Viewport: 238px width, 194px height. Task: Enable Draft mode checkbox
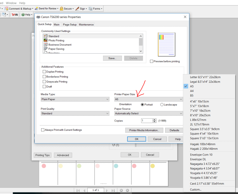[x=44, y=86]
